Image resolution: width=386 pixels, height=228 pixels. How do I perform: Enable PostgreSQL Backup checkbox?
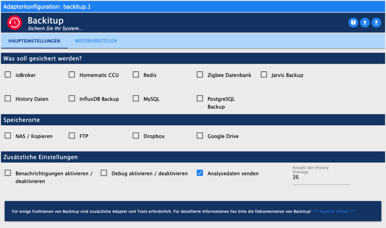pos(200,99)
